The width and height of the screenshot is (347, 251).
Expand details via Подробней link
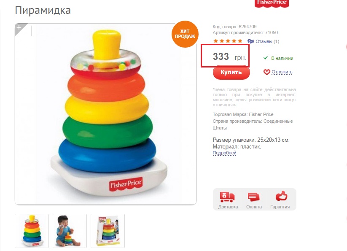click(224, 153)
